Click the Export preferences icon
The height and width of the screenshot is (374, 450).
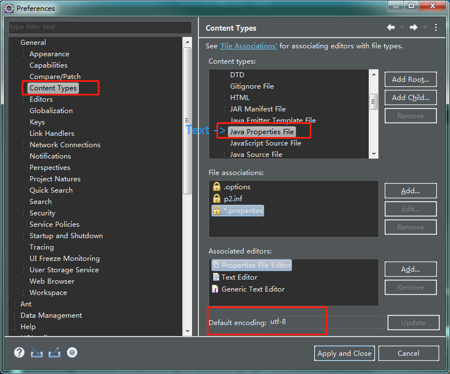coord(55,352)
